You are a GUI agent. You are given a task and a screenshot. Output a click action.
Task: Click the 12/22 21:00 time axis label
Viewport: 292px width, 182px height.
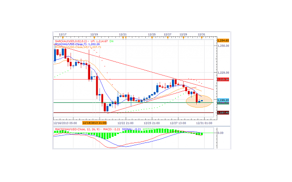[x=126, y=123]
